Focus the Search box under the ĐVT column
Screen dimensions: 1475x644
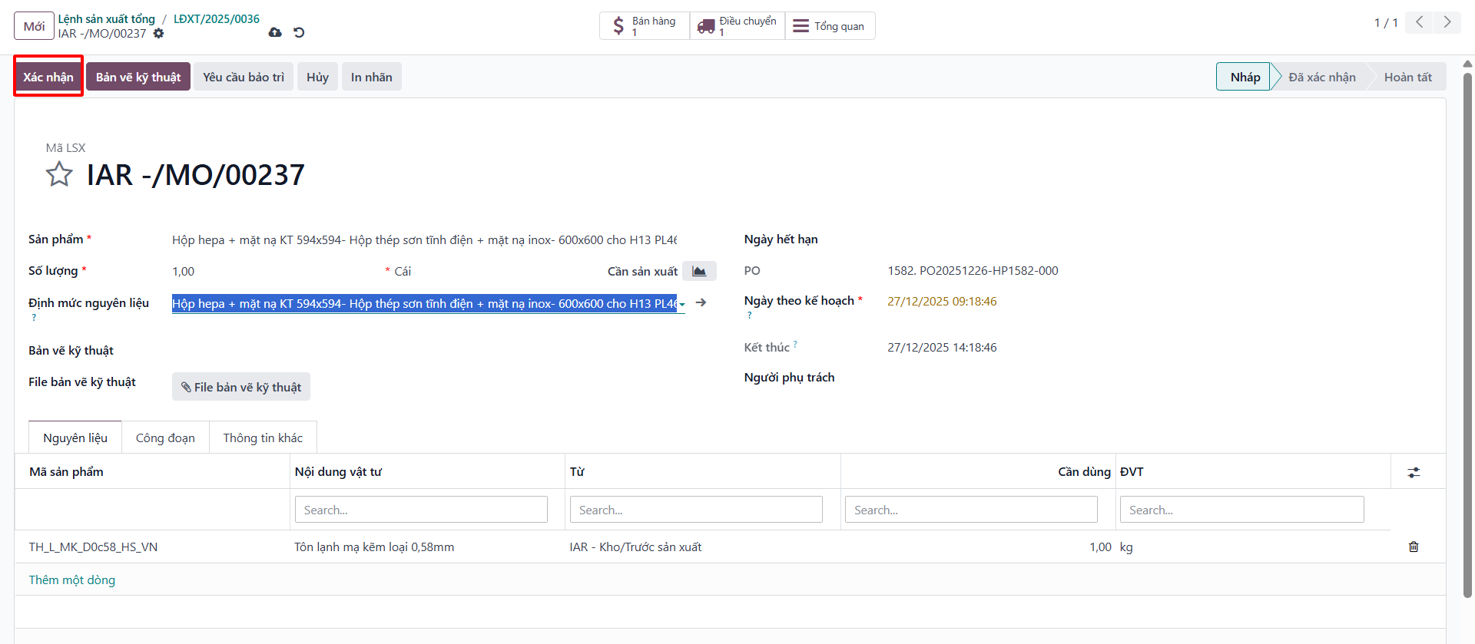coord(1241,510)
